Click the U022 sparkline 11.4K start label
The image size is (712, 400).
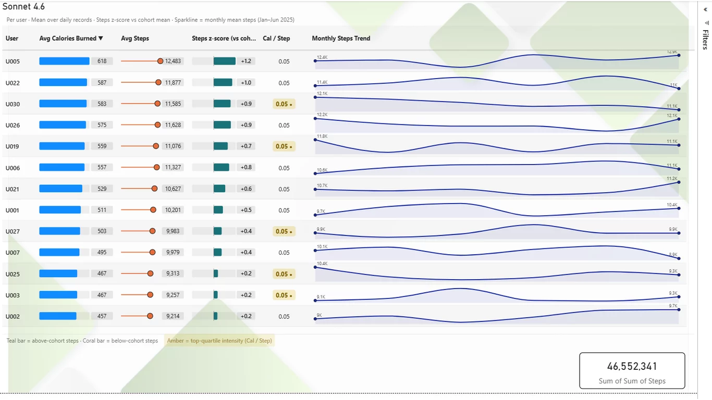[322, 82]
